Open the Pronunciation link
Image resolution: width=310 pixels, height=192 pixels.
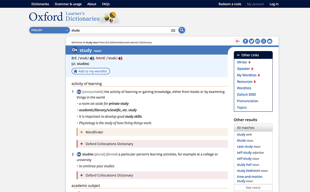pyautogui.click(x=247, y=101)
